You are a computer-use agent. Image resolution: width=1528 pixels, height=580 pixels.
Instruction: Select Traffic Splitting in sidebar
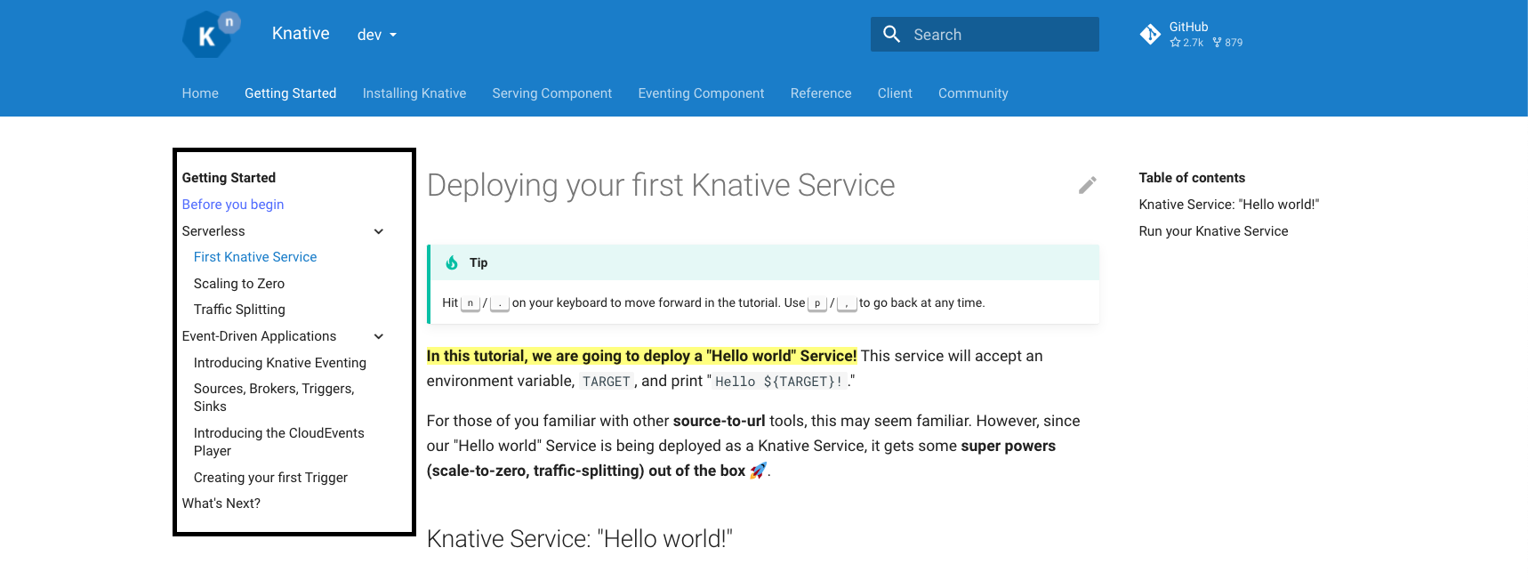[x=239, y=310]
